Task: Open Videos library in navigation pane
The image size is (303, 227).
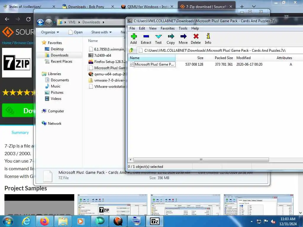Action: pos(56,99)
